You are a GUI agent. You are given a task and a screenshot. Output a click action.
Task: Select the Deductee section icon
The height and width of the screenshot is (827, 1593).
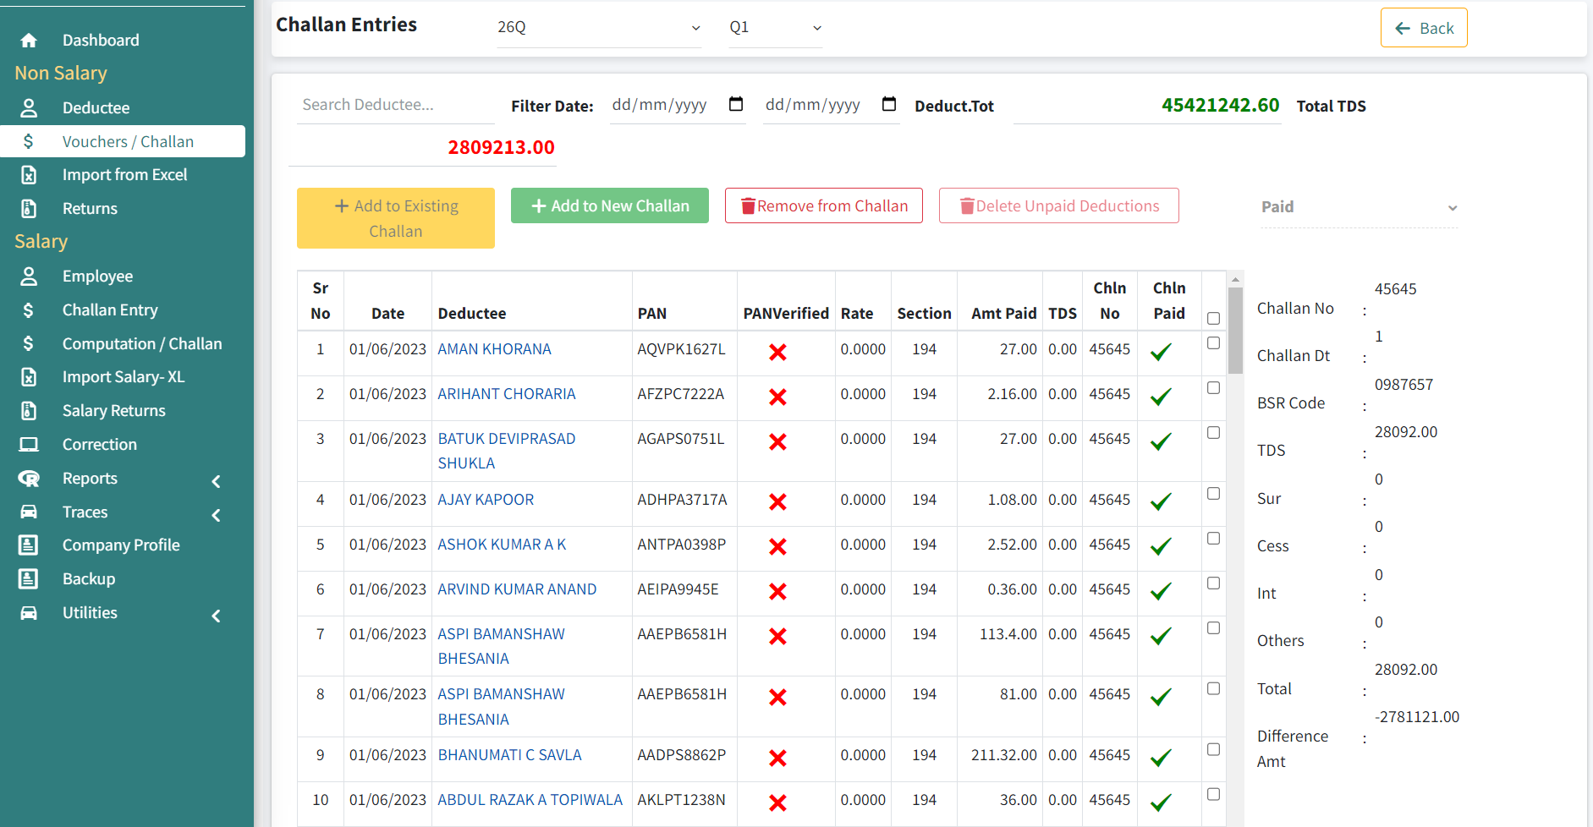[30, 107]
